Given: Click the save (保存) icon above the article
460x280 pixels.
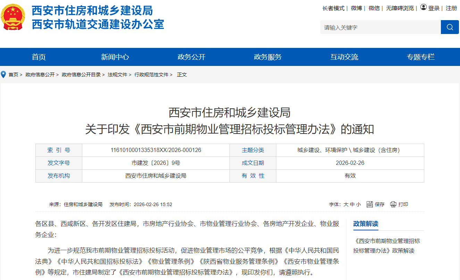Looking at the screenshot, I should [369, 204].
